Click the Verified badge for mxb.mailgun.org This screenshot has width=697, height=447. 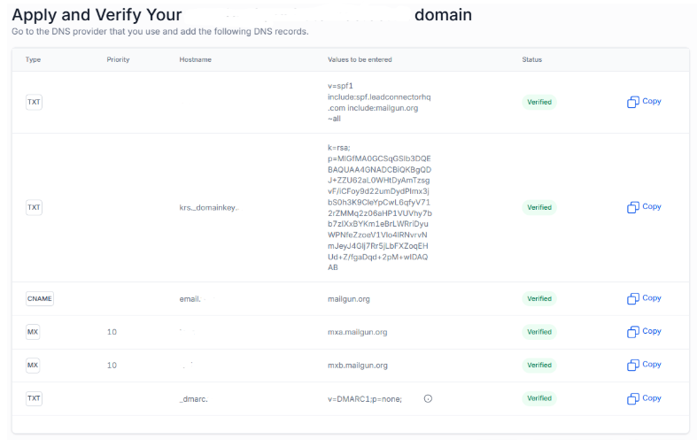[x=539, y=366]
